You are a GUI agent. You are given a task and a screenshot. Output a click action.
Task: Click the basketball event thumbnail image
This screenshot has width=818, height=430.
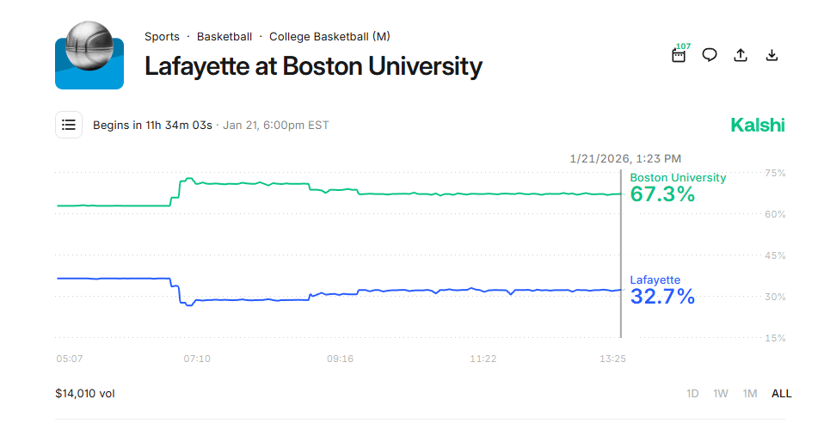point(89,55)
